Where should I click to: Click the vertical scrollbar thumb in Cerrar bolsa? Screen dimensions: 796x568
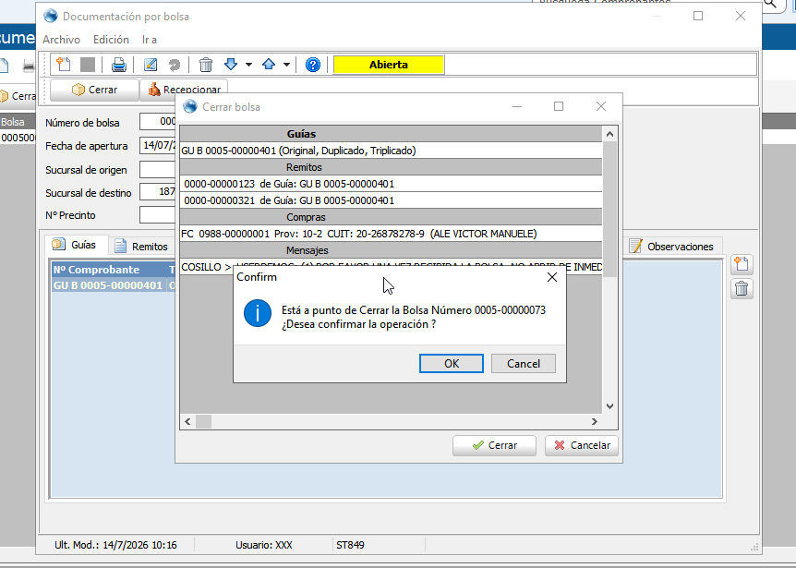[x=609, y=209]
